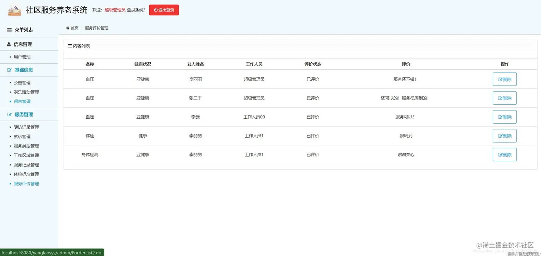Open 服务记录管理 menu item
This screenshot has height=256, width=541.
coord(26,165)
